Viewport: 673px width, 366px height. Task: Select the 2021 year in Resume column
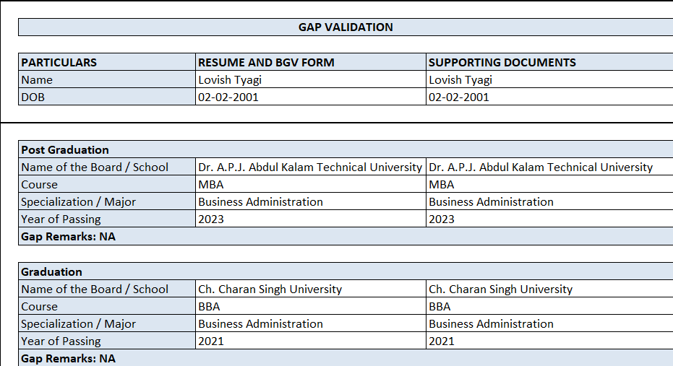click(311, 341)
